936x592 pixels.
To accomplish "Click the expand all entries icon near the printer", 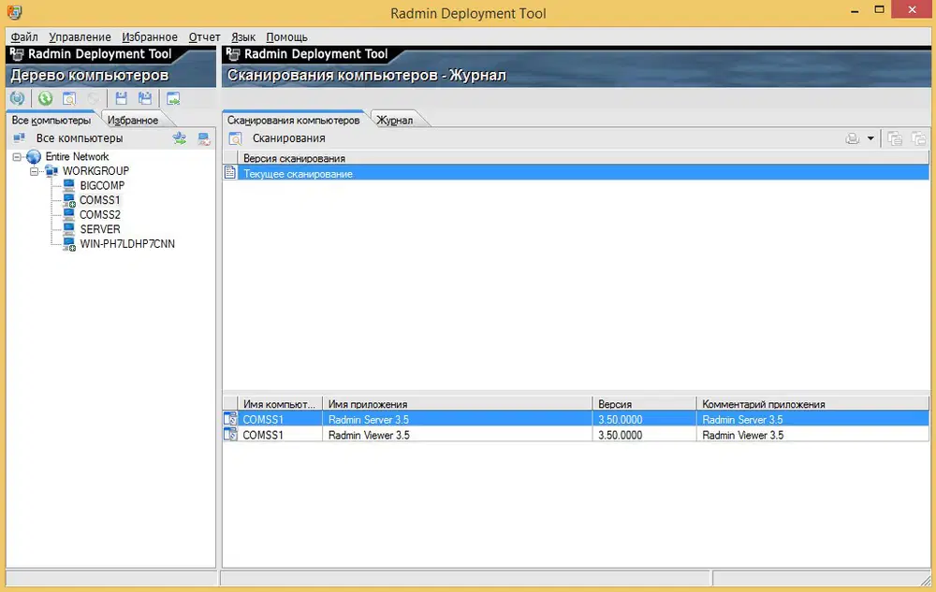I will [895, 137].
